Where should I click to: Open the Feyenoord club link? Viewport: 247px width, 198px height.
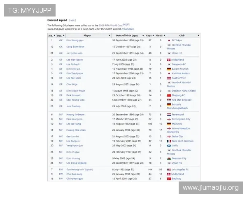click(178, 115)
